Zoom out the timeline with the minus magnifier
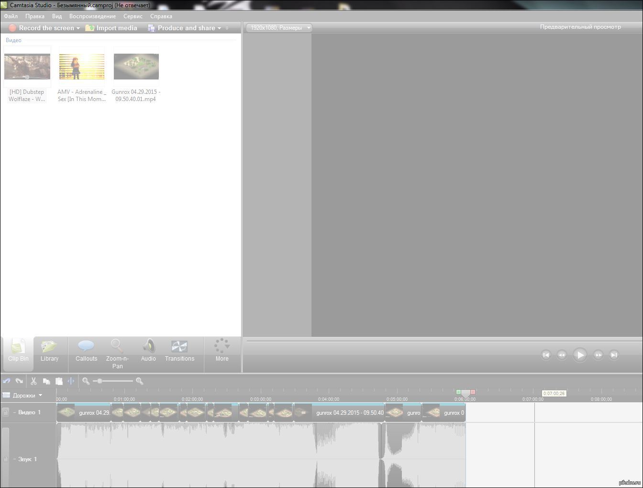The height and width of the screenshot is (488, 643). pyautogui.click(x=86, y=381)
